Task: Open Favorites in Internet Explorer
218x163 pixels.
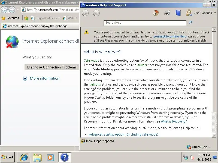Action: pos(10,18)
